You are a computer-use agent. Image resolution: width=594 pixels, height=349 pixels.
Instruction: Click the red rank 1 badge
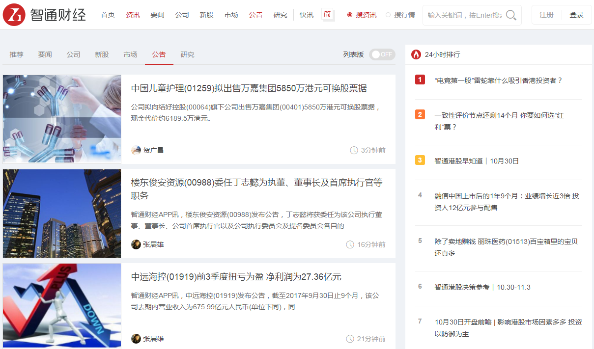coord(420,80)
